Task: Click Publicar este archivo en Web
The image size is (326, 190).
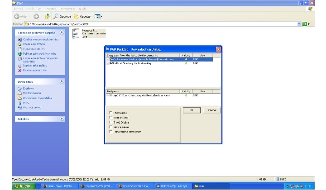Action: pos(39,53)
